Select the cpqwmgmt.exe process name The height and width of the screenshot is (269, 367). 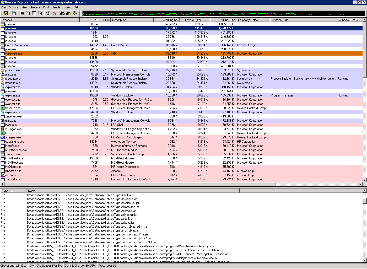coord(15,142)
